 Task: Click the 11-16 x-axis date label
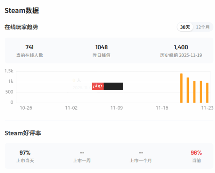pos(162,108)
